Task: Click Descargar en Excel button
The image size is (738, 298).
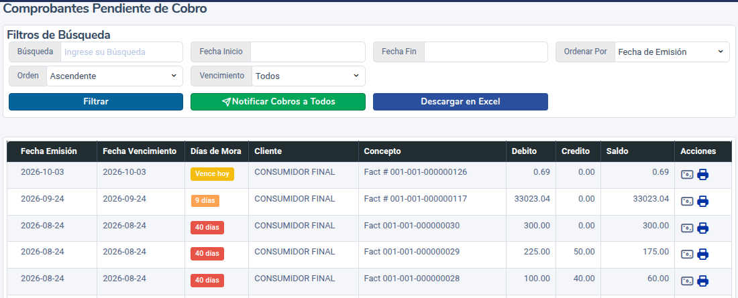Action: click(460, 102)
